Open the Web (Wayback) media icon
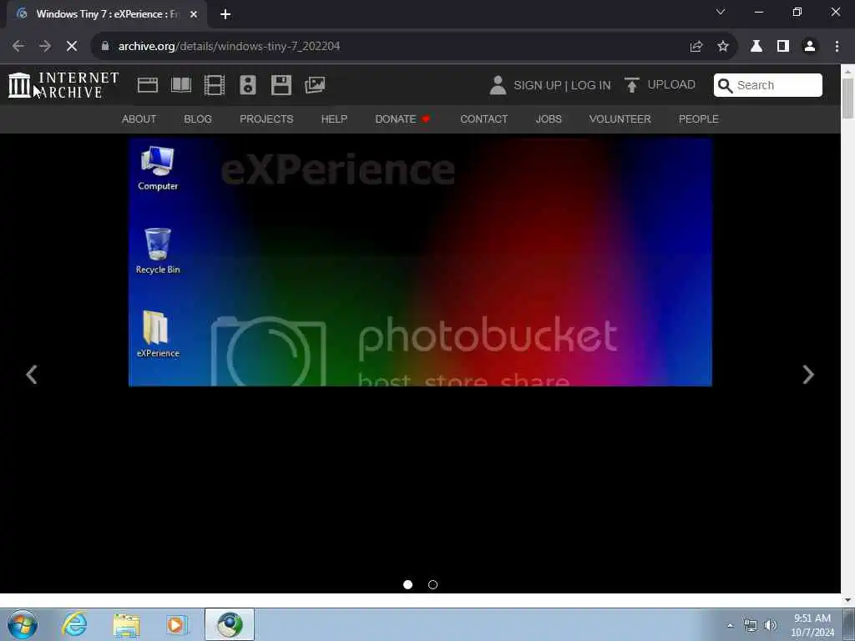The height and width of the screenshot is (641, 855). click(x=148, y=85)
